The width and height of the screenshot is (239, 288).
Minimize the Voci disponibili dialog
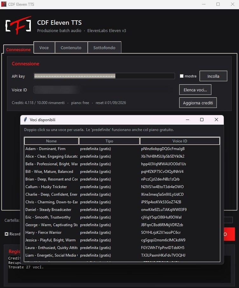[188, 120]
